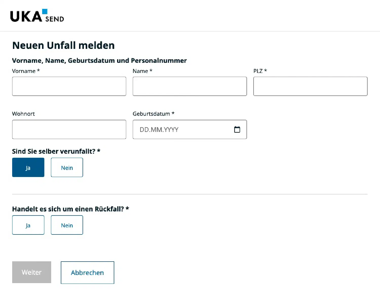
Task: Click the 'Neuen Unfall melden' page heading
Action: pos(63,45)
